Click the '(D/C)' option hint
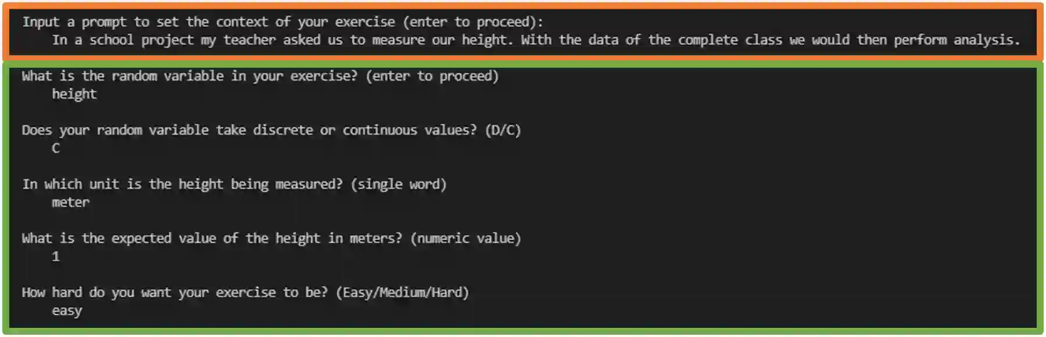 point(503,130)
